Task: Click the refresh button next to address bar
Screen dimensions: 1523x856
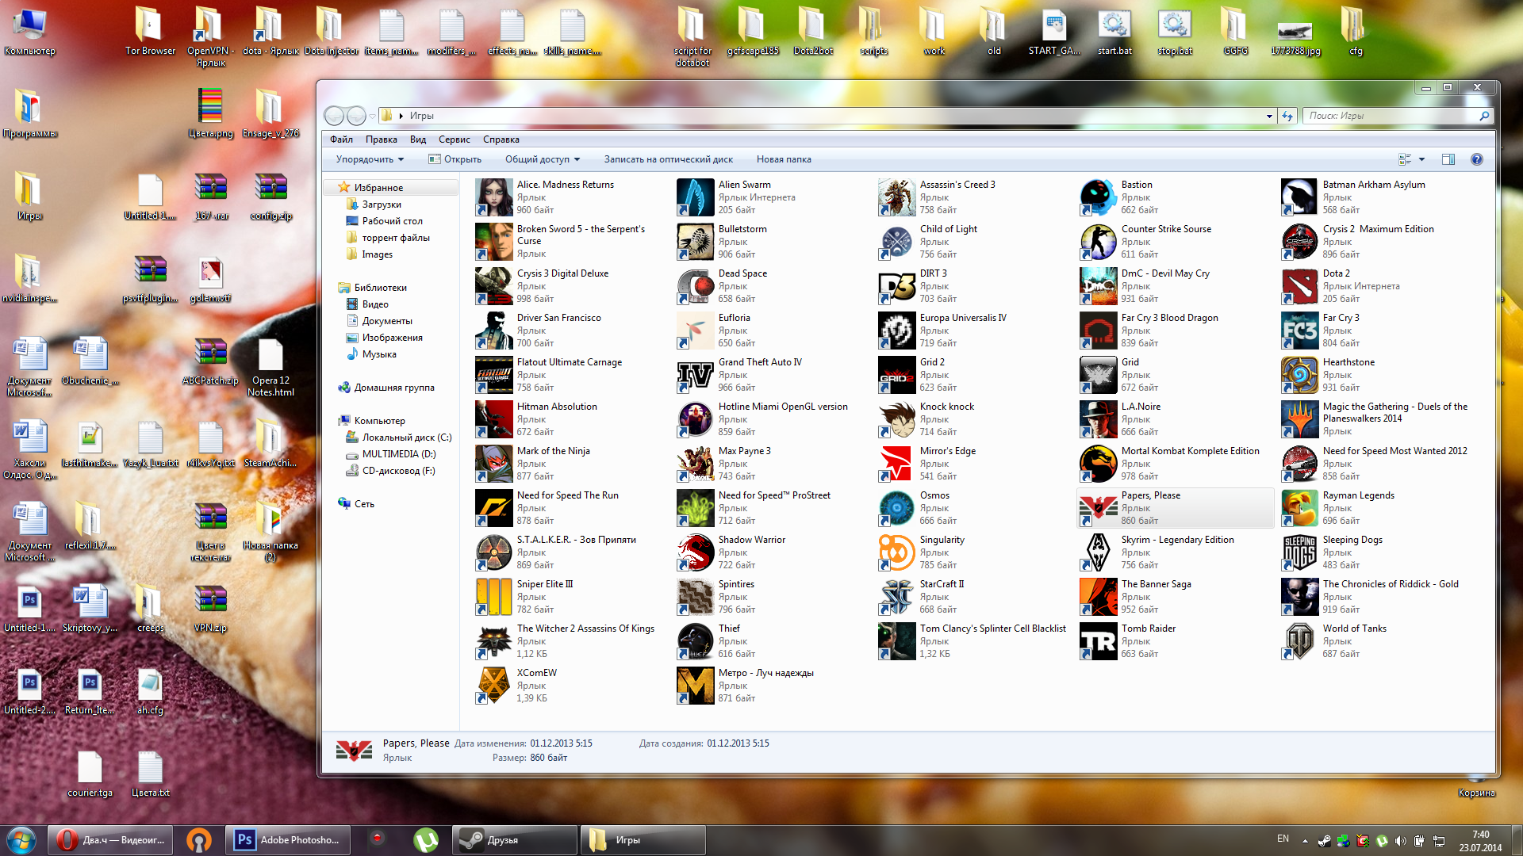Action: 1287,116
